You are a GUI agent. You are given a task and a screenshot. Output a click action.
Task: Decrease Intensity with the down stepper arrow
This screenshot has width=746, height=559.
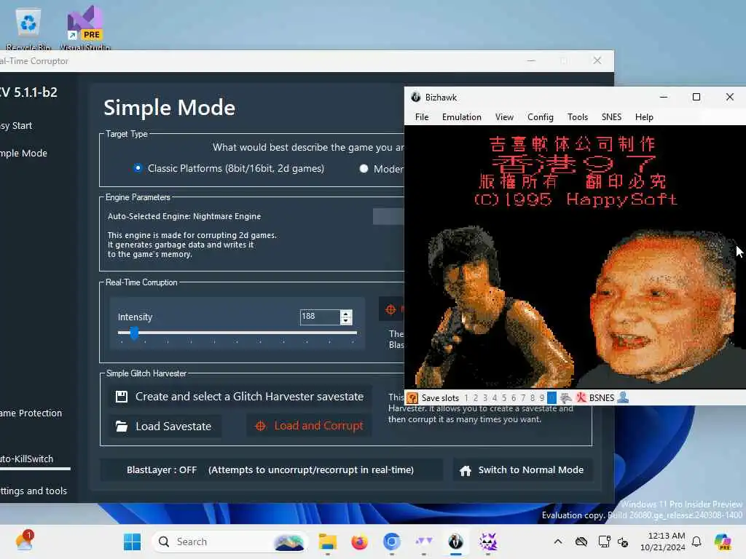(x=346, y=321)
